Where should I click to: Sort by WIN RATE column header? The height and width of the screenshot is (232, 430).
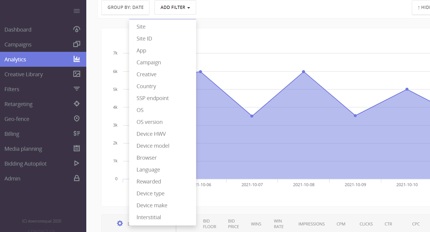pyautogui.click(x=279, y=224)
